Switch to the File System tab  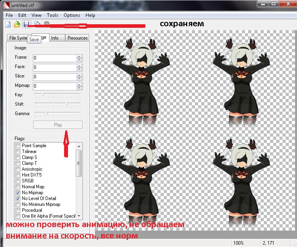click(18, 38)
